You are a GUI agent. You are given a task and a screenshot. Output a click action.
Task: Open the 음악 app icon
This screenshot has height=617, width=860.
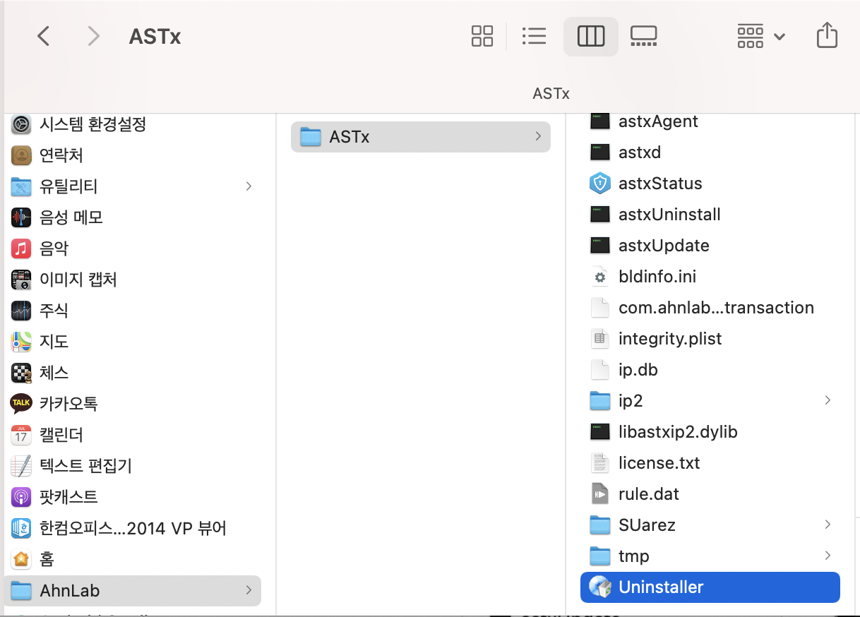[x=21, y=248]
